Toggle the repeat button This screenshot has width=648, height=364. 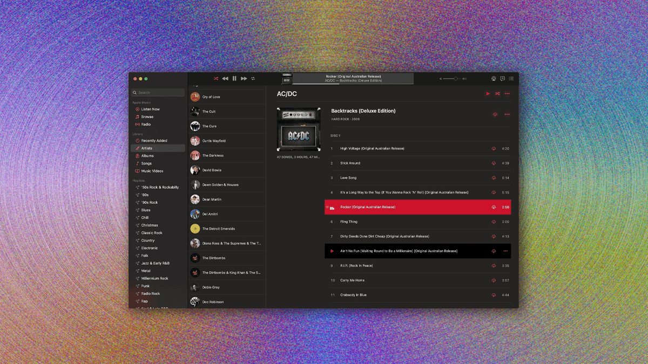[x=253, y=79]
